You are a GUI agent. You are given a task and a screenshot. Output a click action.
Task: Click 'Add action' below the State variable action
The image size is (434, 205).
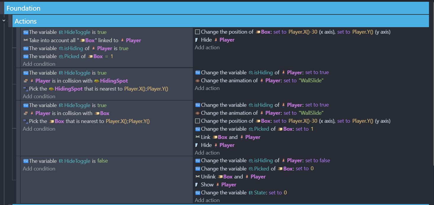point(207,200)
